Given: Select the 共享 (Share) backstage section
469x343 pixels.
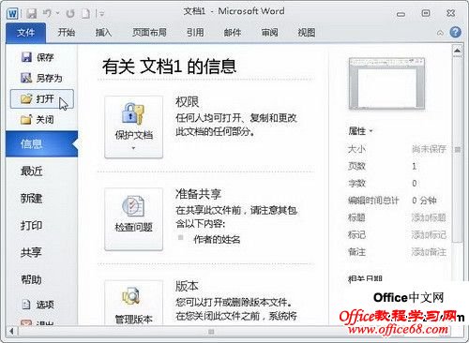Looking at the screenshot, I should pyautogui.click(x=41, y=252).
